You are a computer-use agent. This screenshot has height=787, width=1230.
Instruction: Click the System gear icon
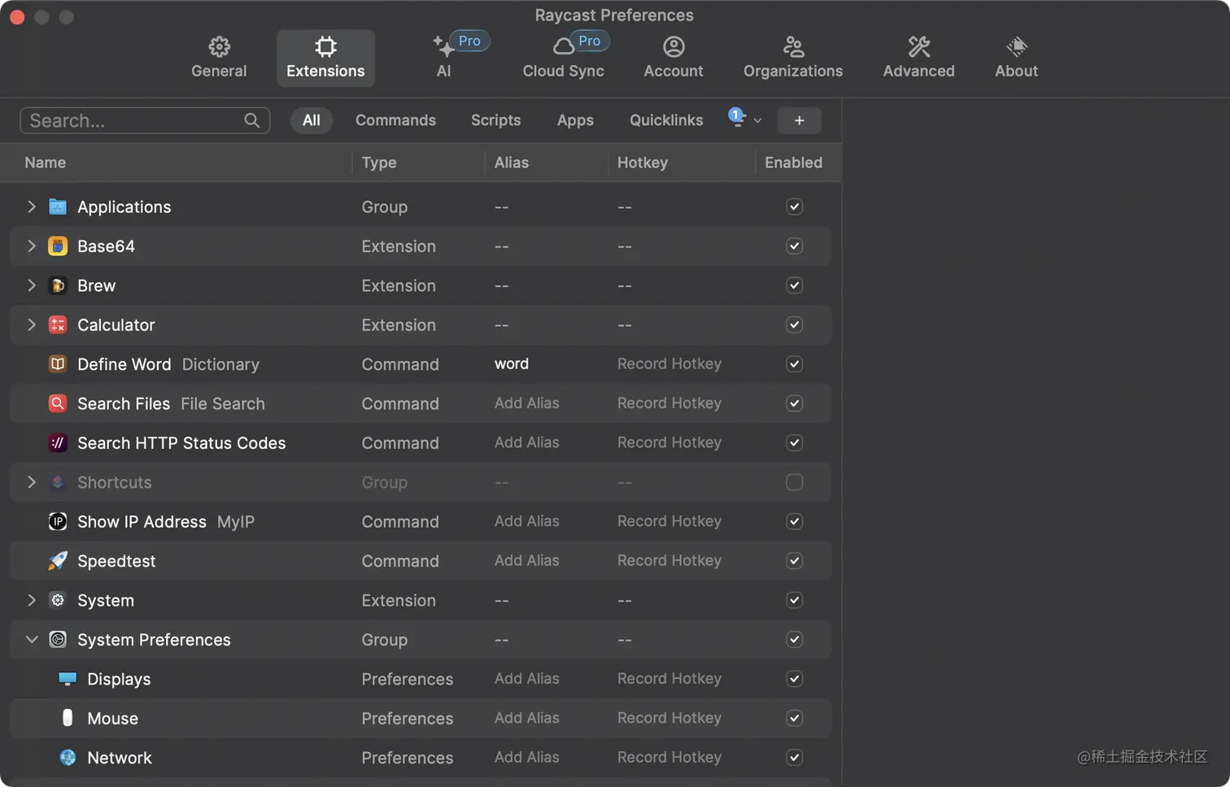pyautogui.click(x=58, y=600)
